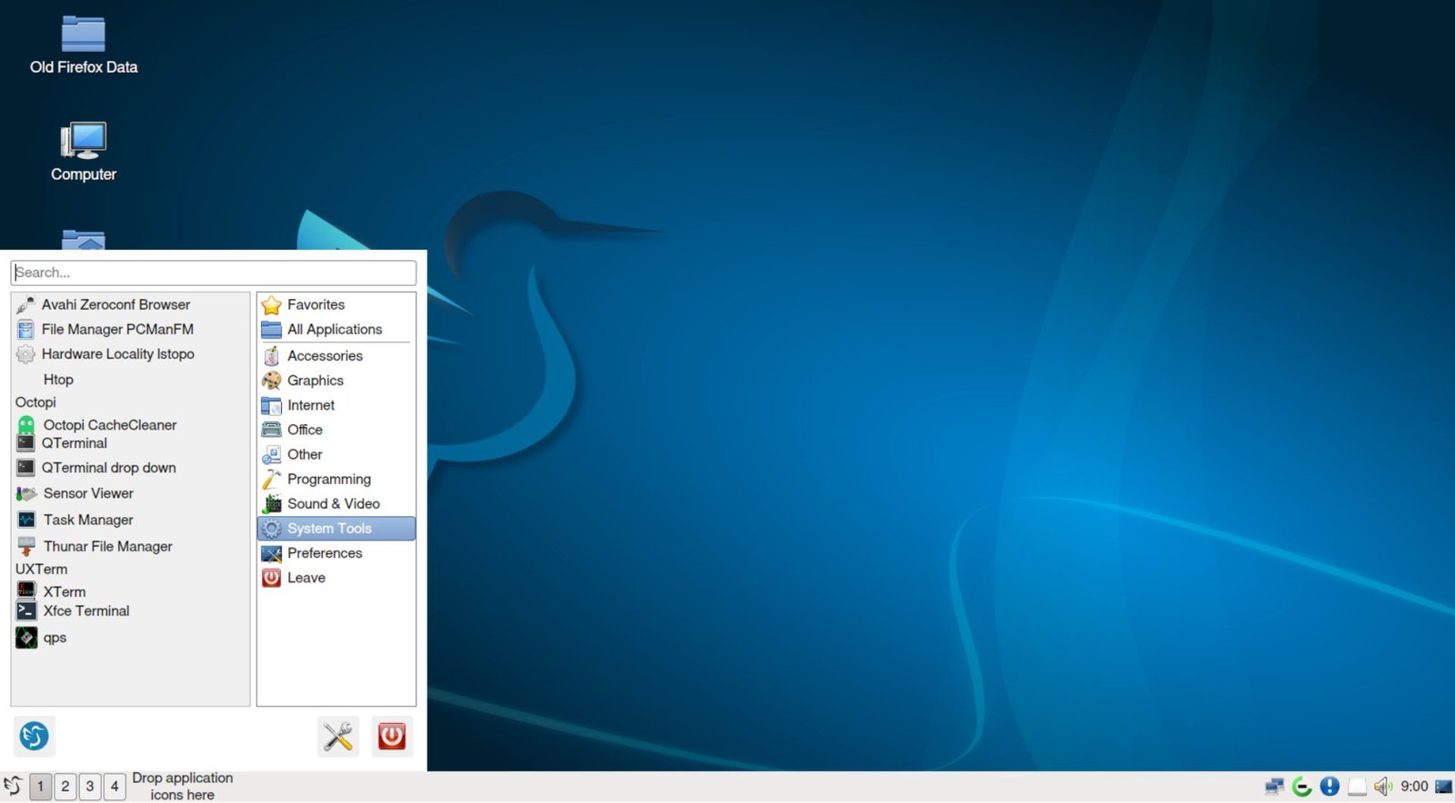Screen dimensions: 1455x803
Task: Click the blue Lubuntu logo icon in menu
Action: pos(35,736)
